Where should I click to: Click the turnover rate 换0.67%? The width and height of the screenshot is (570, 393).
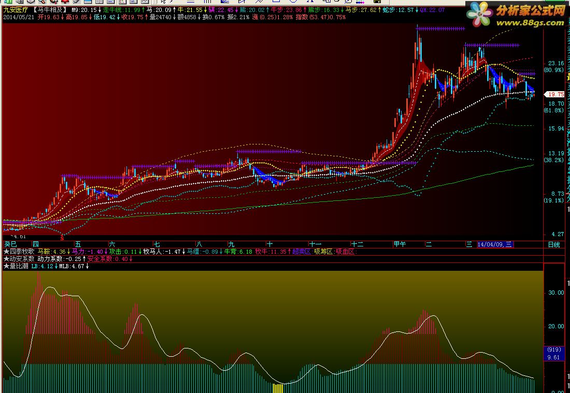tap(213, 17)
